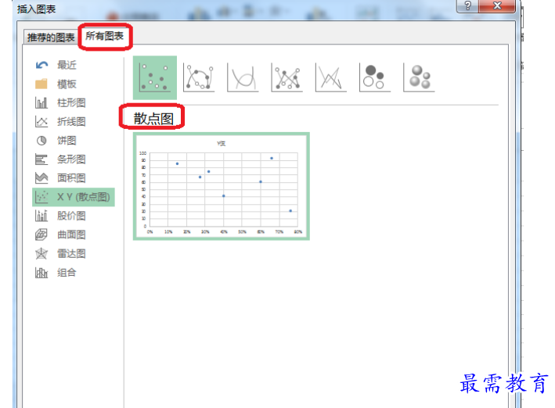
Task: Choose scatter with smooth lines and markers
Action: pyautogui.click(x=199, y=77)
